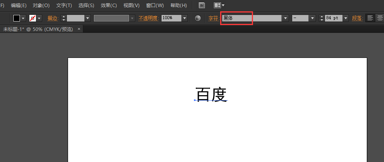Open the 效果(C) menu
This screenshot has width=384, height=162.
coord(109,5)
